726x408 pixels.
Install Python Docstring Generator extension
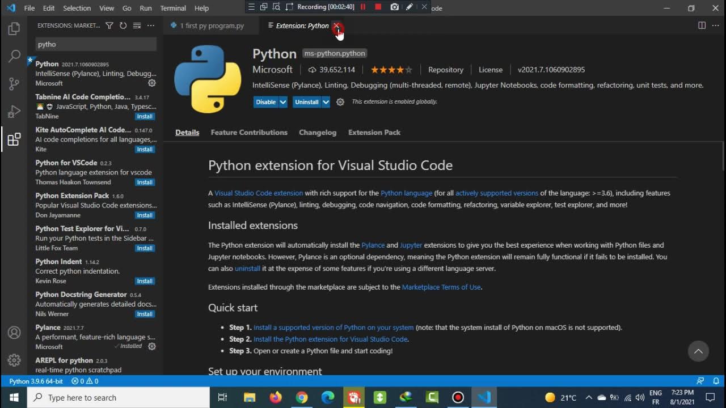[x=145, y=313]
